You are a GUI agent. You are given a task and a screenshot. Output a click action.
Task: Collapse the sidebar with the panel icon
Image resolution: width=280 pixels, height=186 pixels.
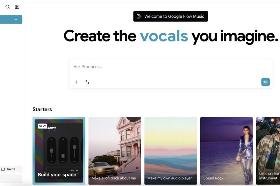(17, 7)
